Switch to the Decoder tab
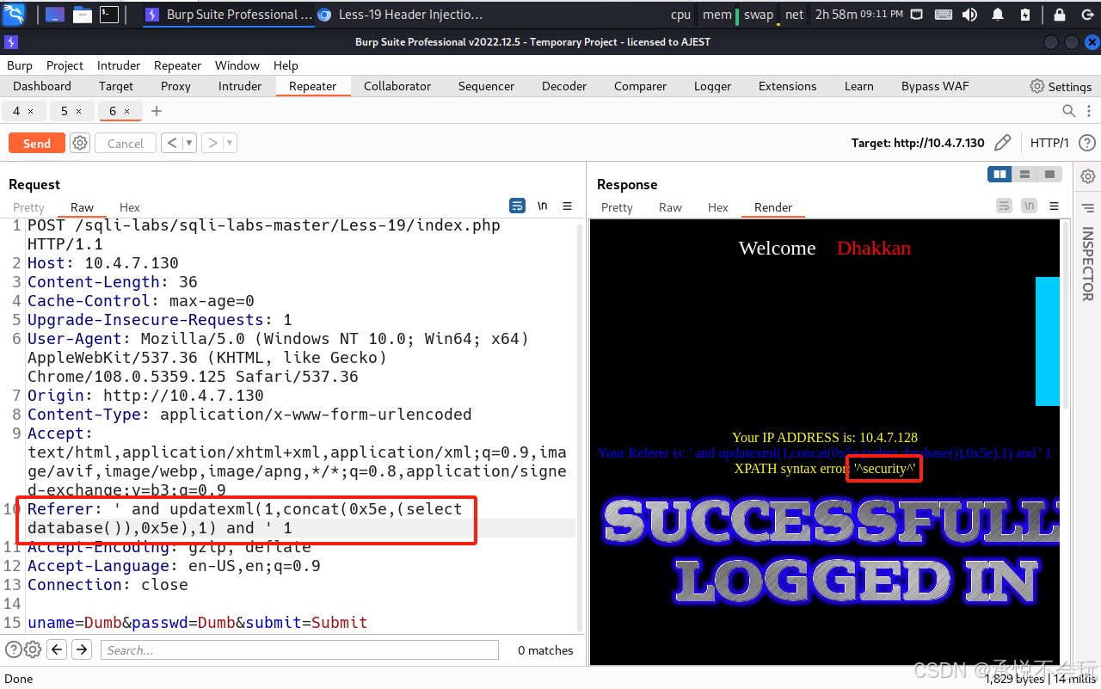Viewport: 1101px width, 689px height. (x=564, y=86)
